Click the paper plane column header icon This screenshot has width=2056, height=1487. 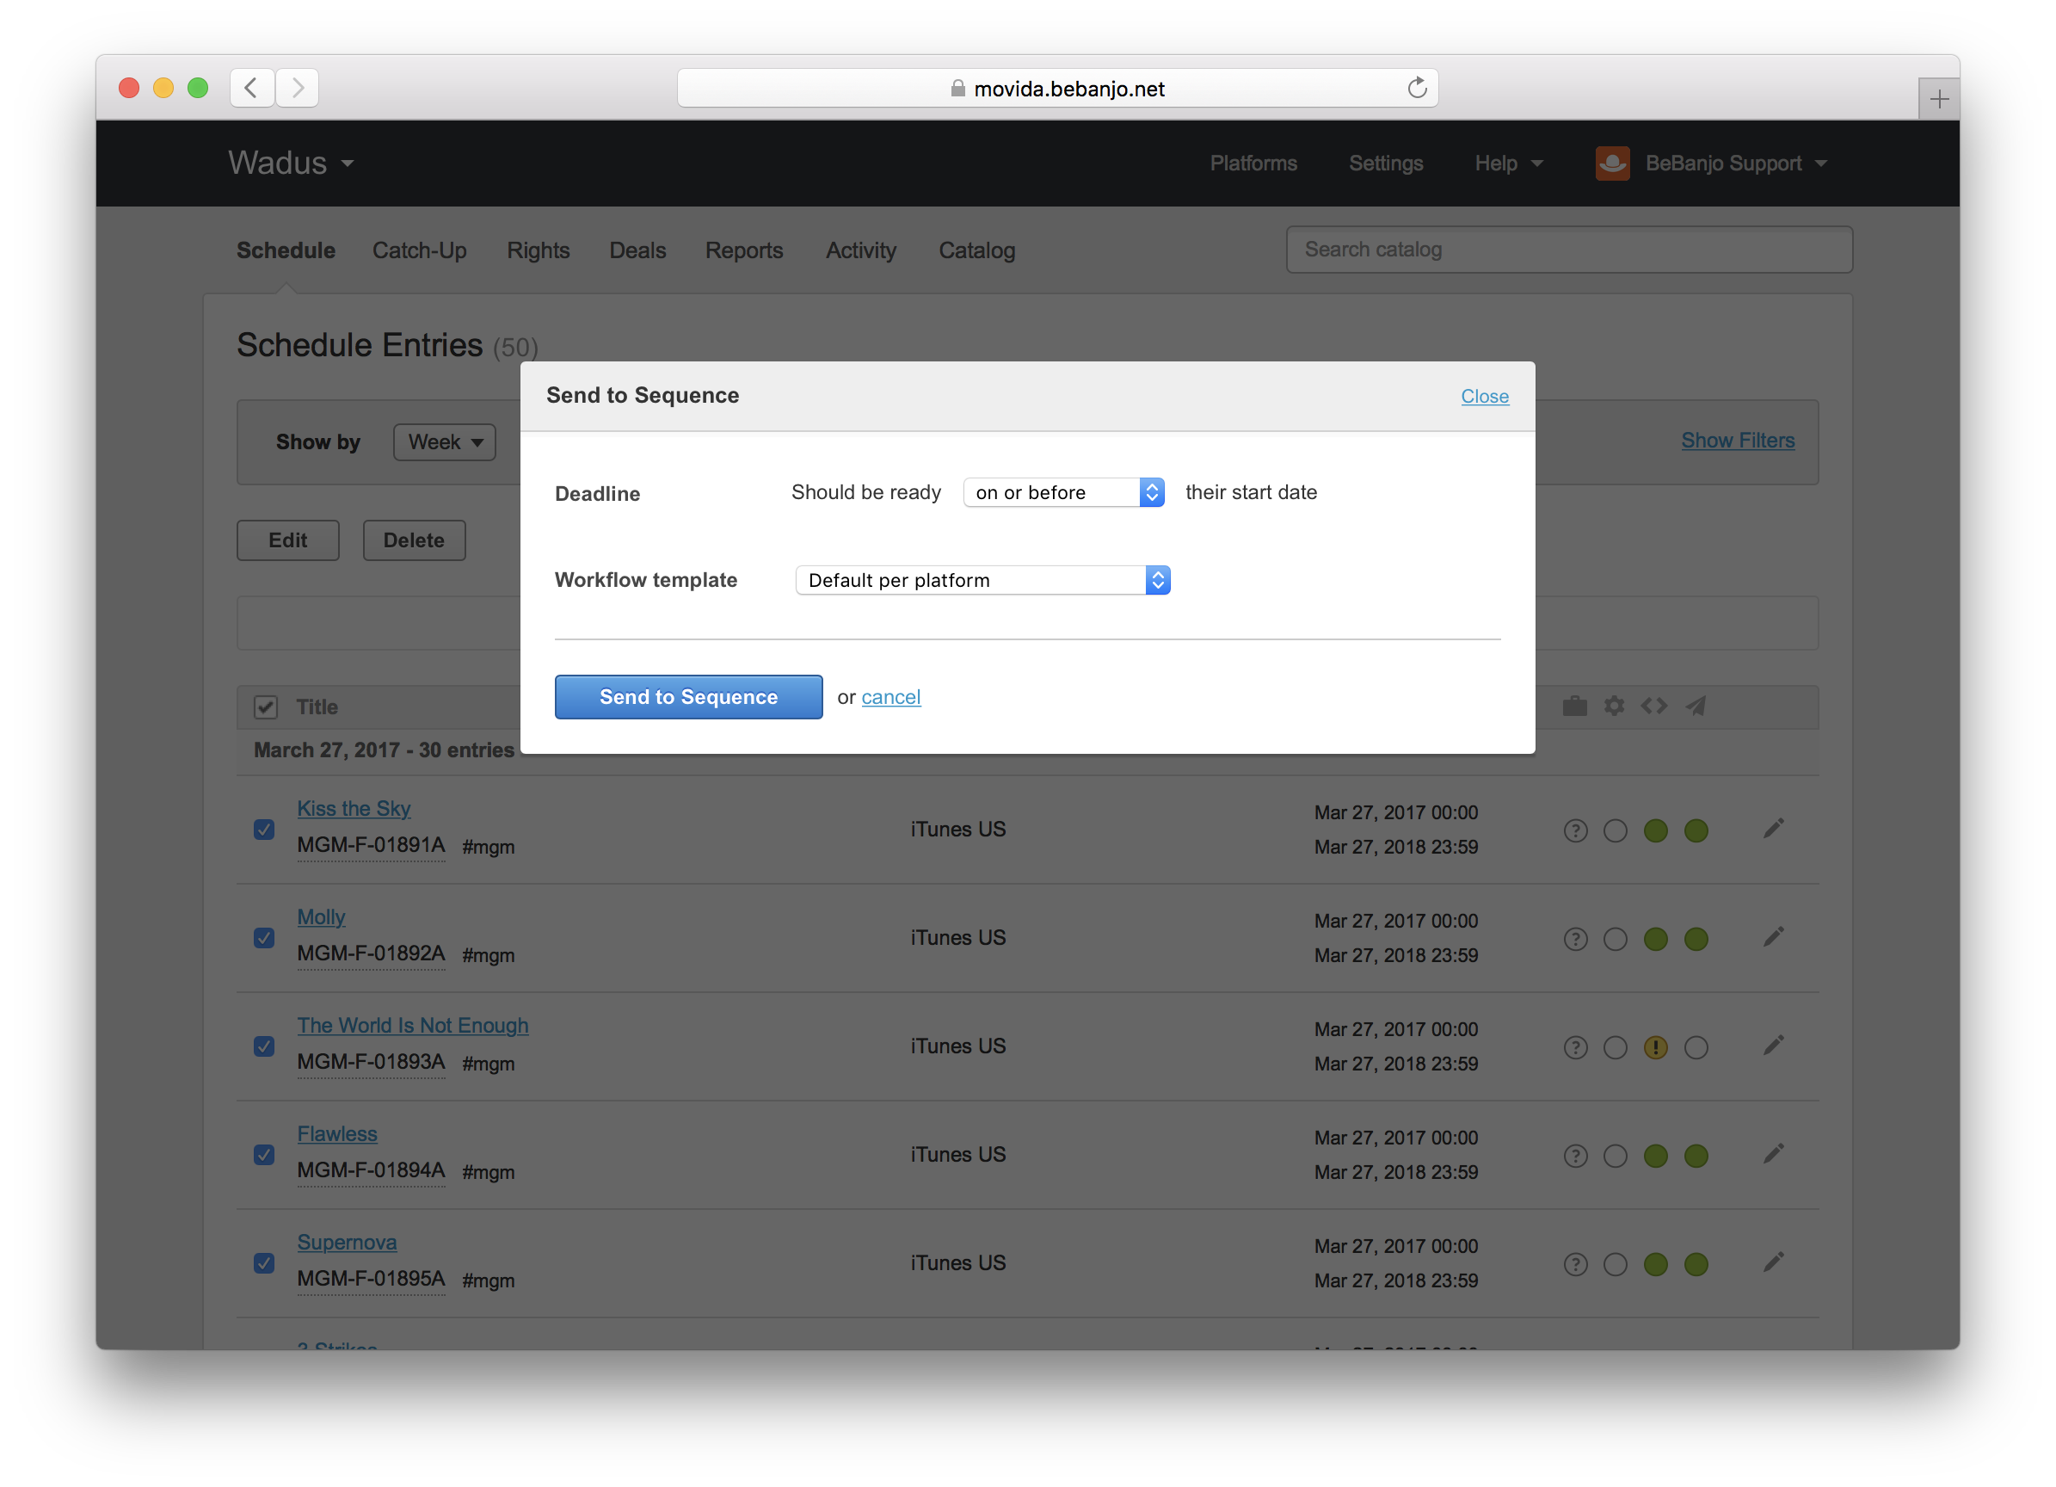click(x=1696, y=706)
